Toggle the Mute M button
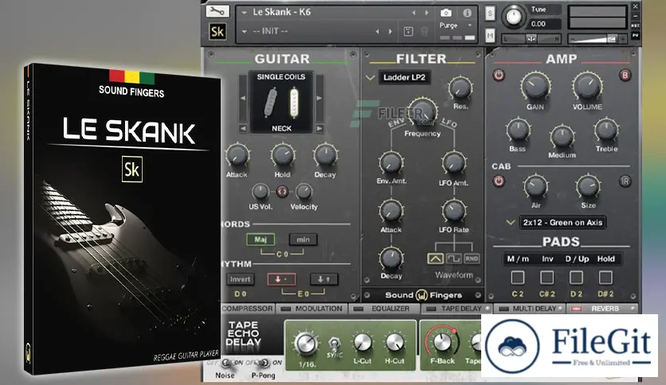The height and width of the screenshot is (385, 666). 490,36
